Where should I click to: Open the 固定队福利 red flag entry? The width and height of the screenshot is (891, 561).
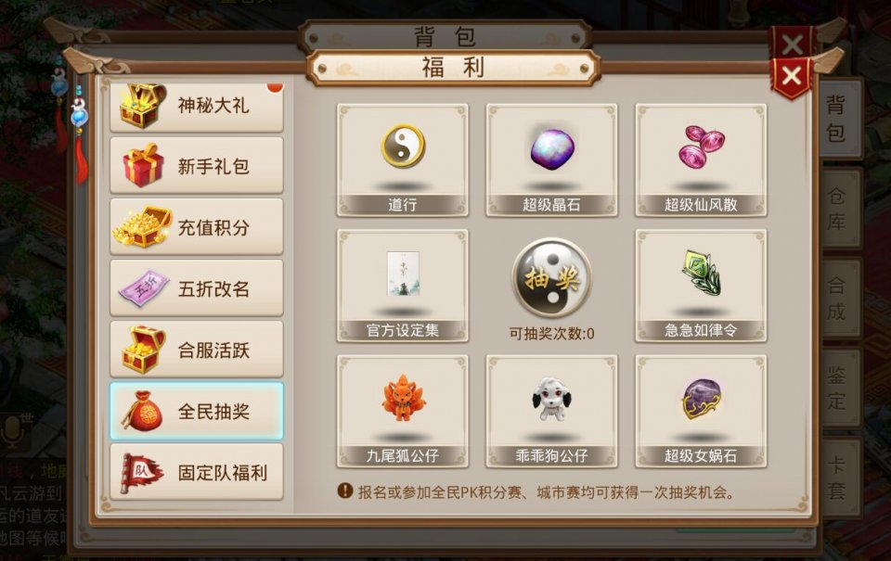197,472
